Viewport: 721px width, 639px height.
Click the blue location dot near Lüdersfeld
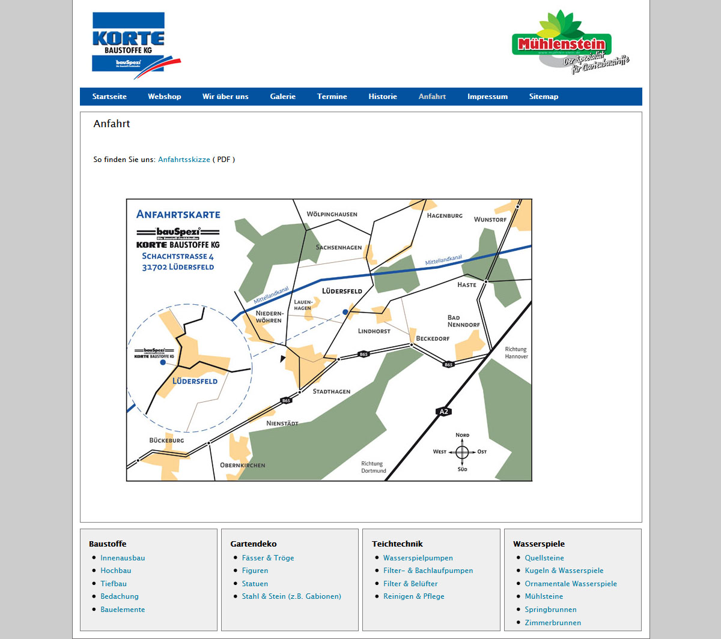(x=345, y=312)
